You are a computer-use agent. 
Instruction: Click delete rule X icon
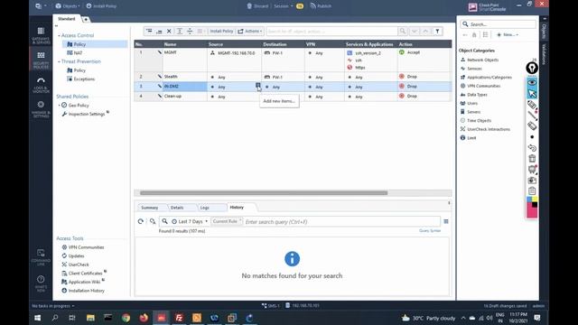click(169, 32)
